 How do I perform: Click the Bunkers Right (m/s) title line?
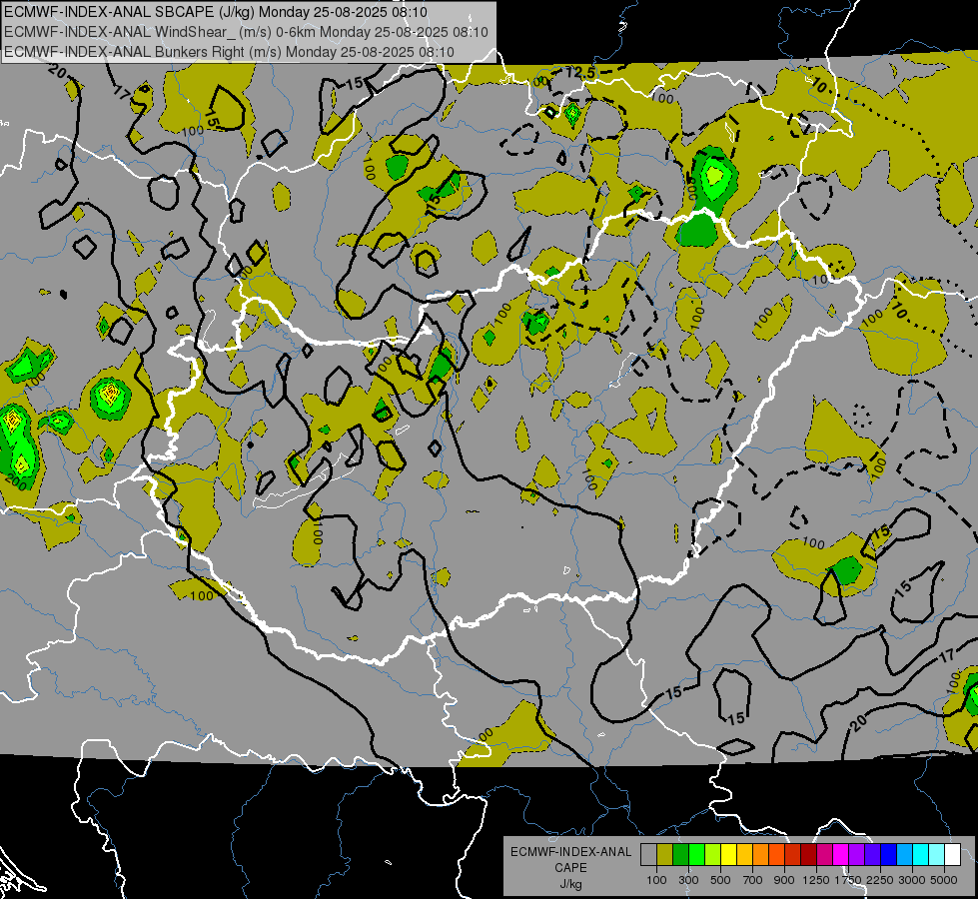[230, 52]
